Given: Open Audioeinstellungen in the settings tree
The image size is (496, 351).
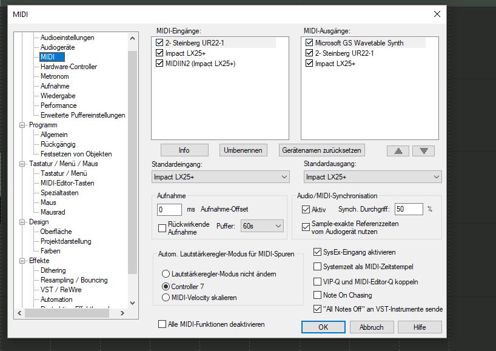Looking at the screenshot, I should pyautogui.click(x=67, y=38).
